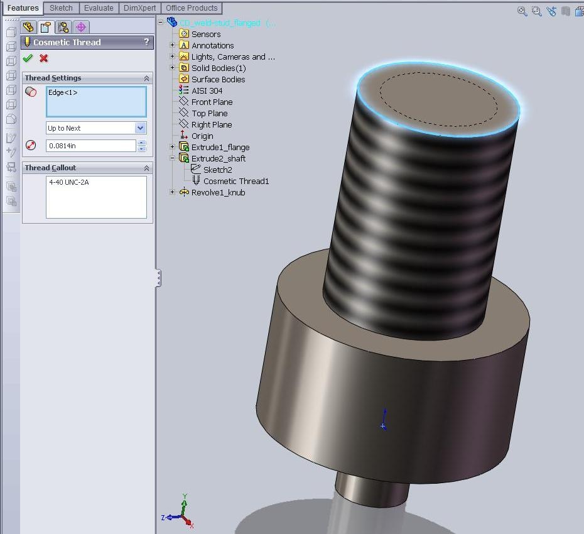Click the panel splitter collapse handle
The width and height of the screenshot is (584, 534).
point(158,278)
